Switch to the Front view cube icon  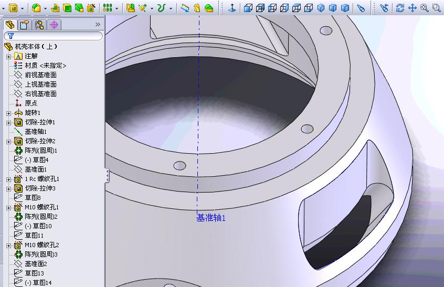(x=248, y=8)
